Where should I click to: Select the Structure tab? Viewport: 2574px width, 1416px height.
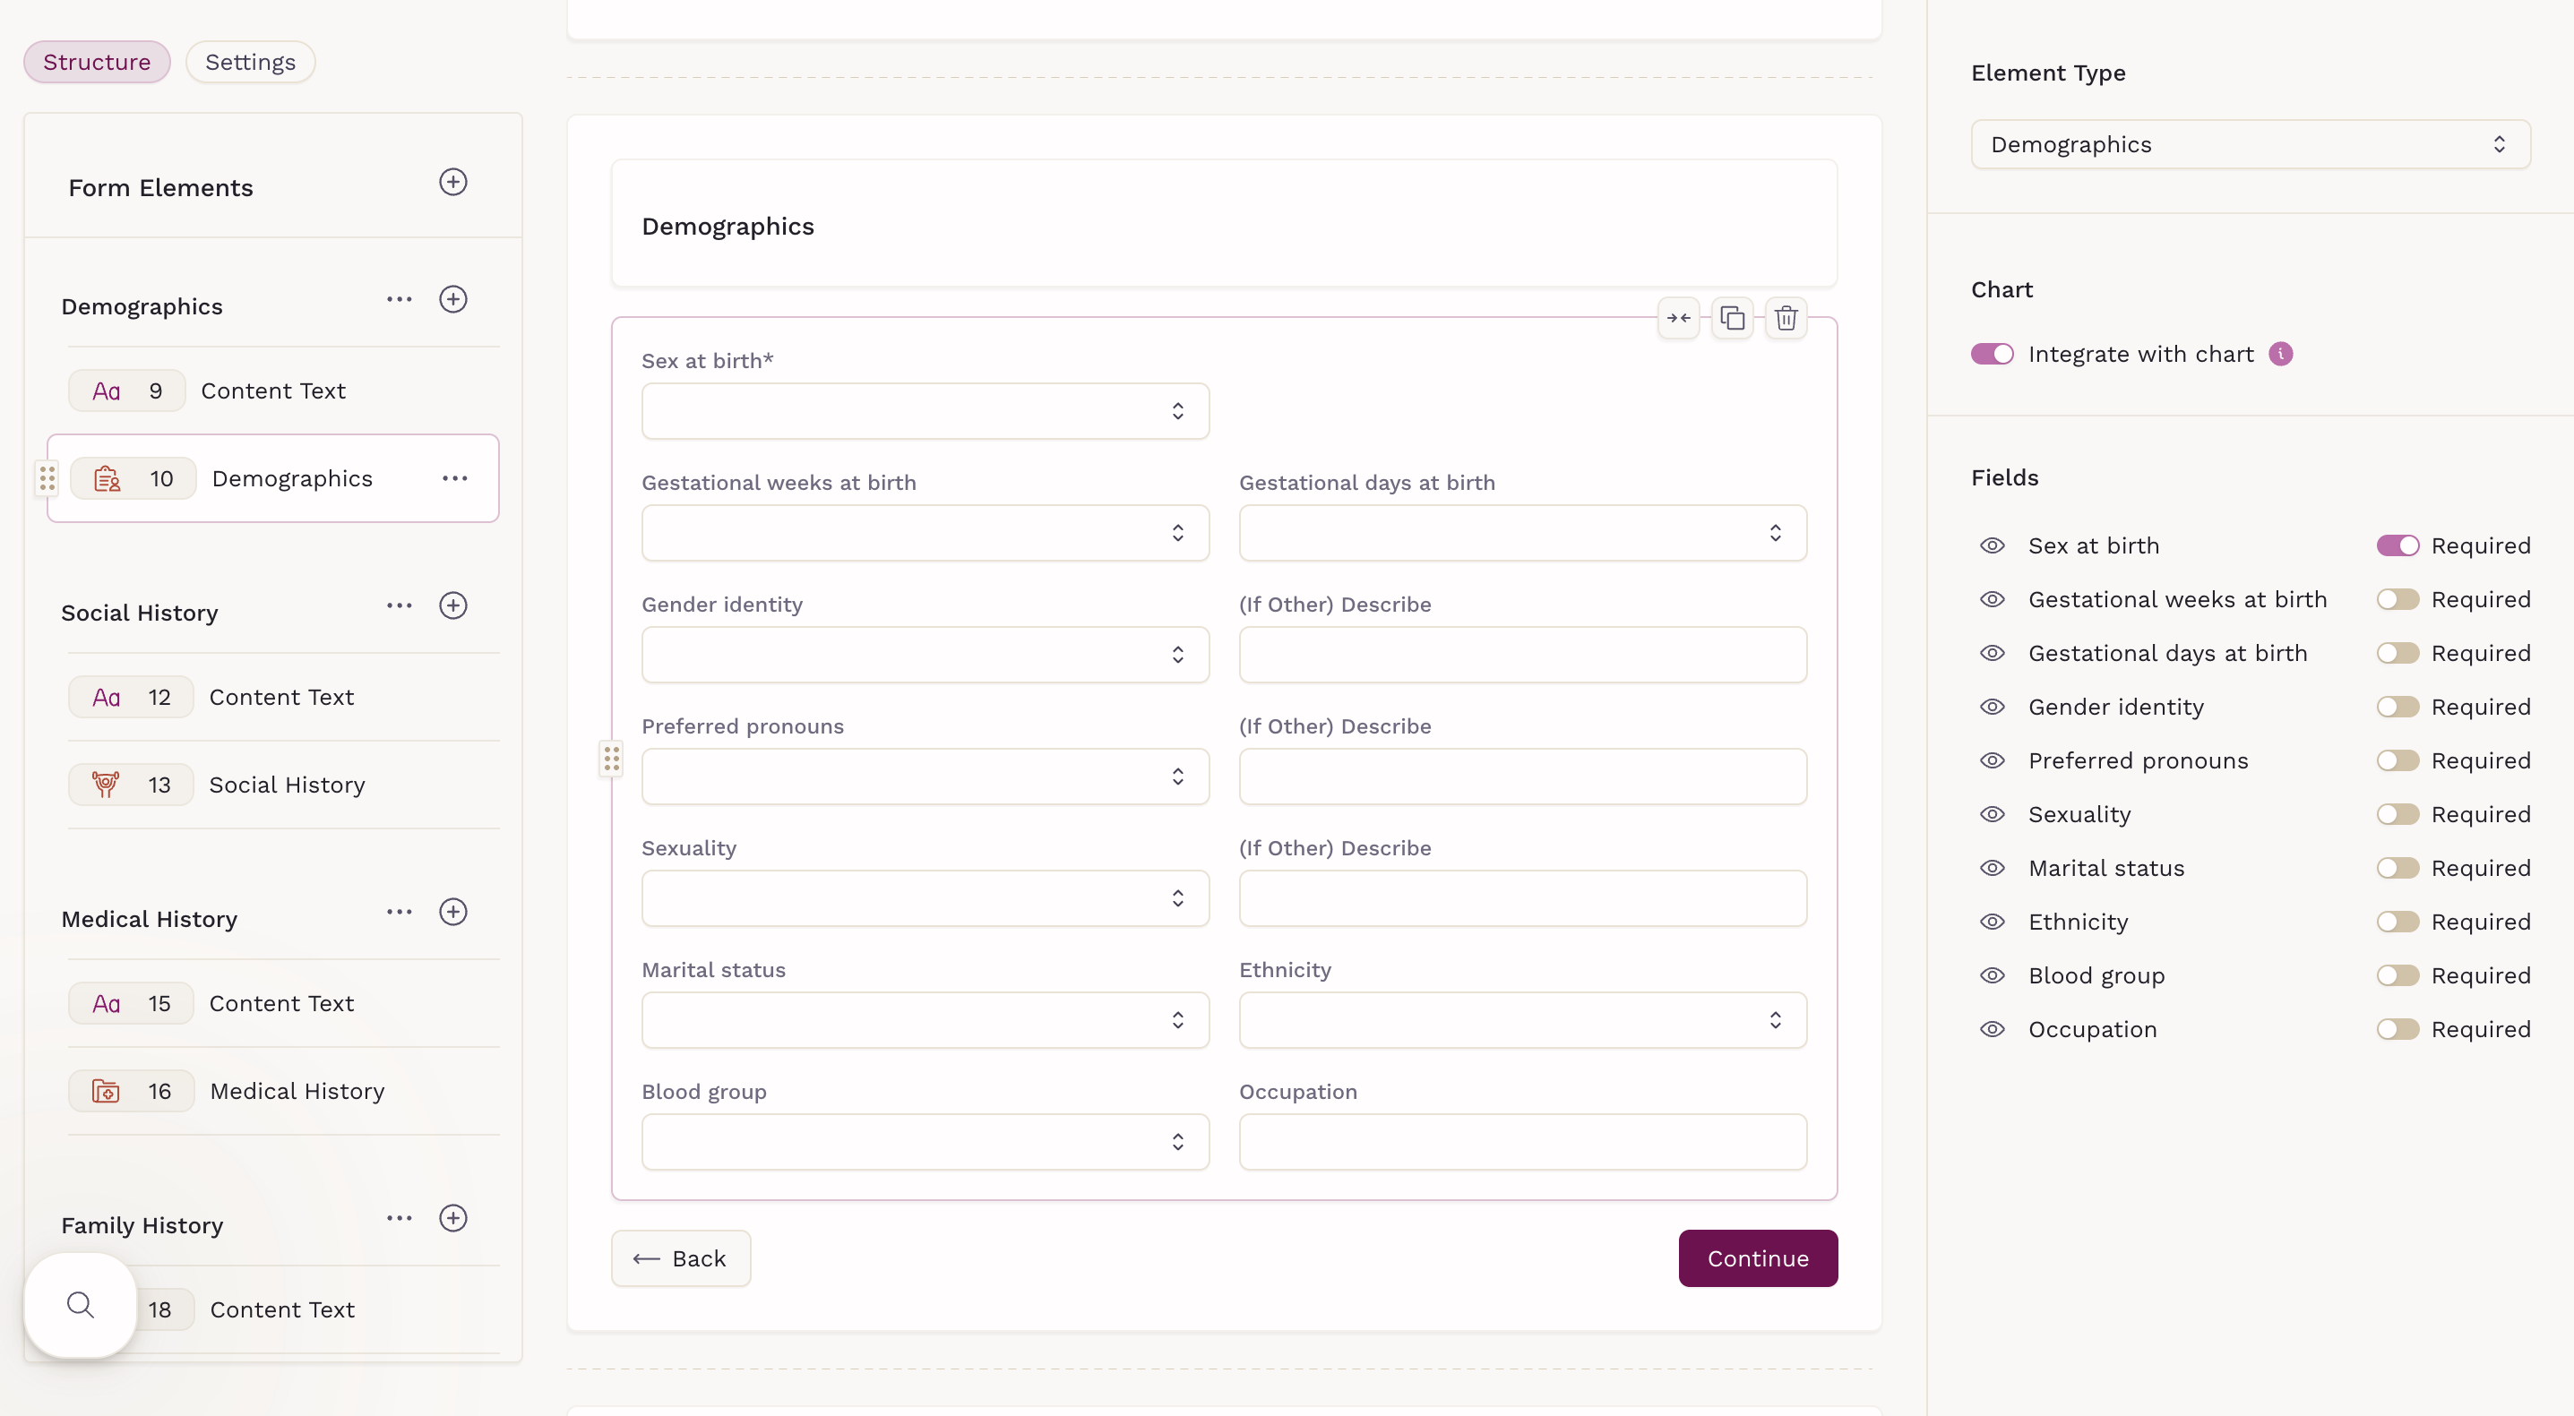coord(97,62)
